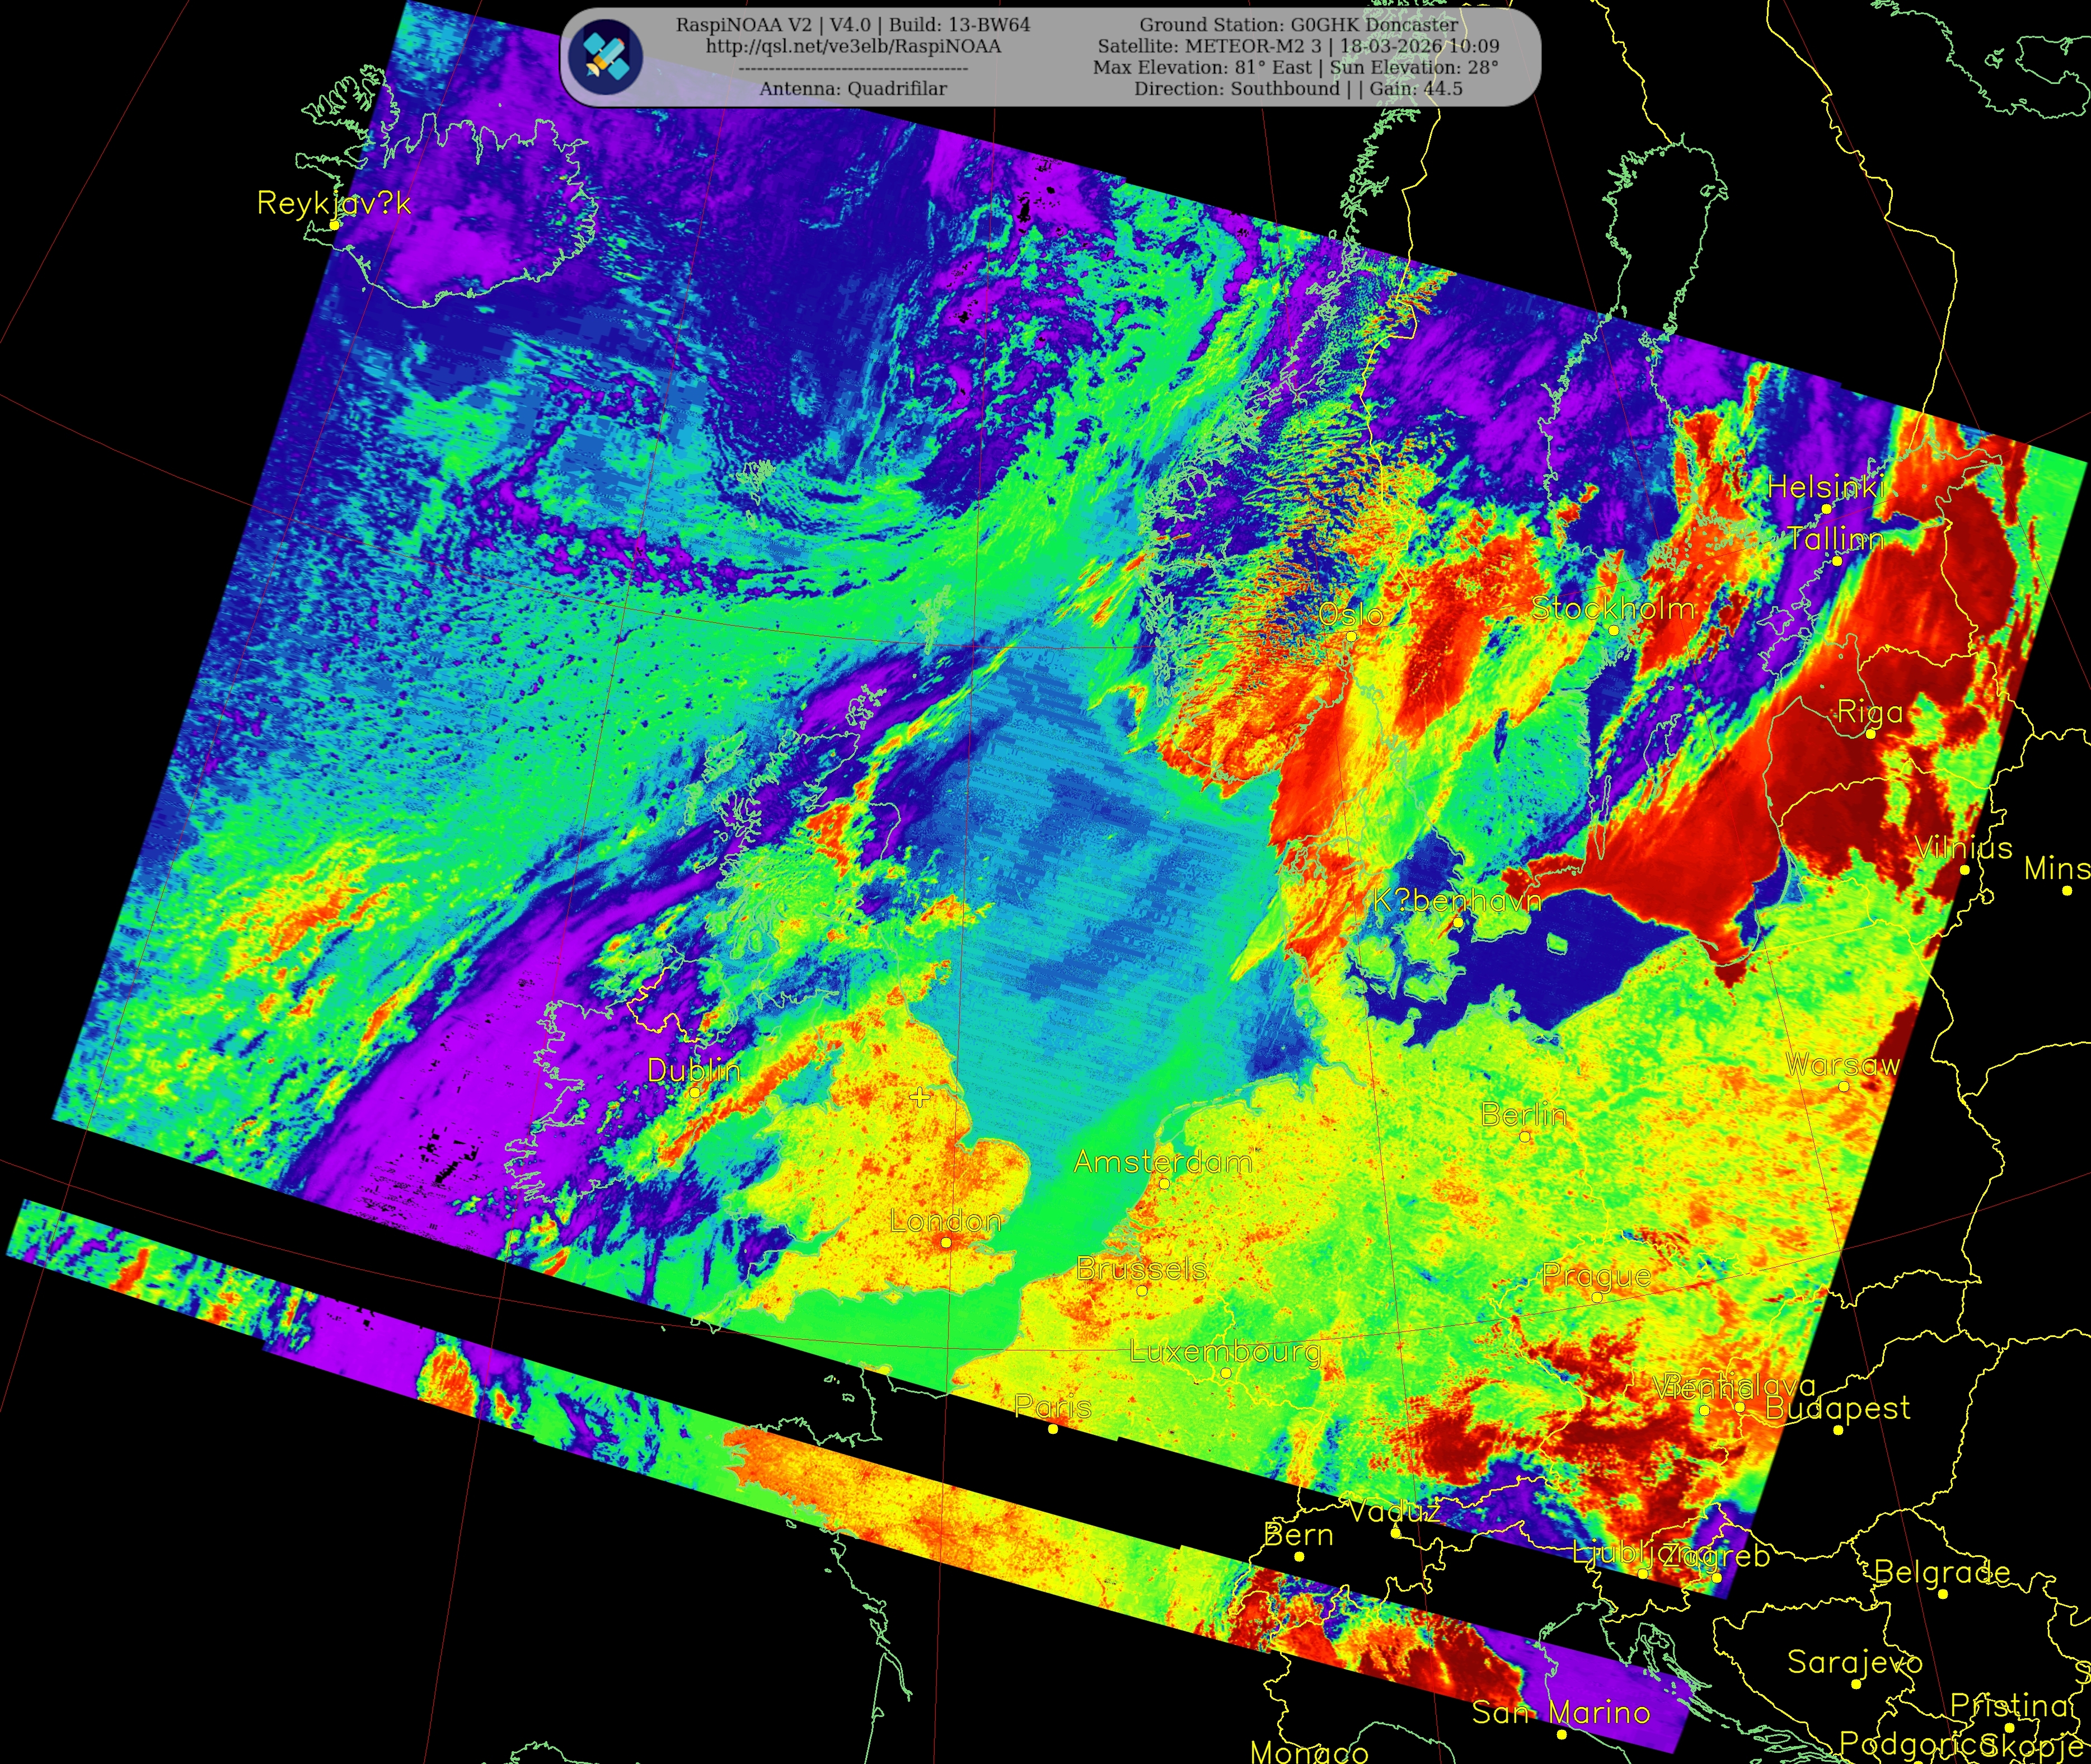This screenshot has height=1764, width=2091.
Task: Click the Helsinki city marker dot
Action: tap(1826, 509)
